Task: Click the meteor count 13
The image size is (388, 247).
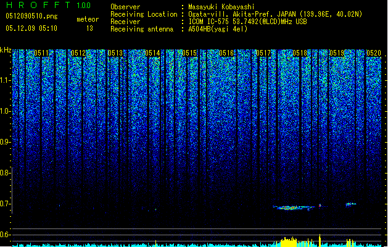Action: tap(89, 28)
